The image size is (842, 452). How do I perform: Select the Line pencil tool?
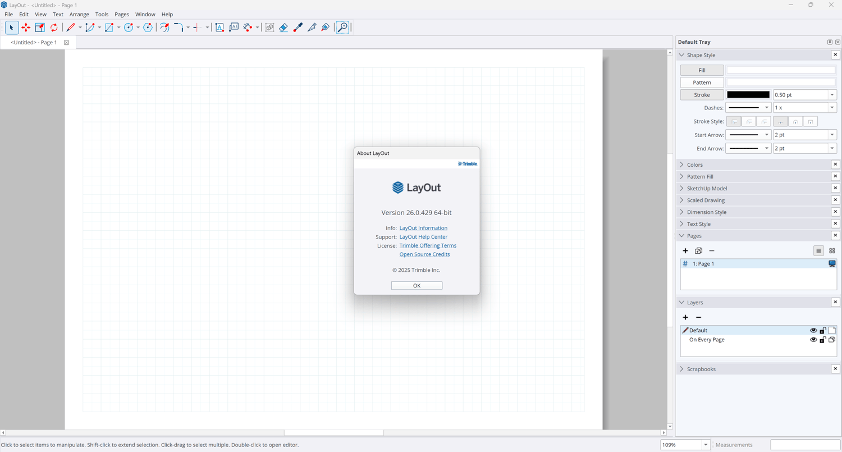(x=71, y=28)
